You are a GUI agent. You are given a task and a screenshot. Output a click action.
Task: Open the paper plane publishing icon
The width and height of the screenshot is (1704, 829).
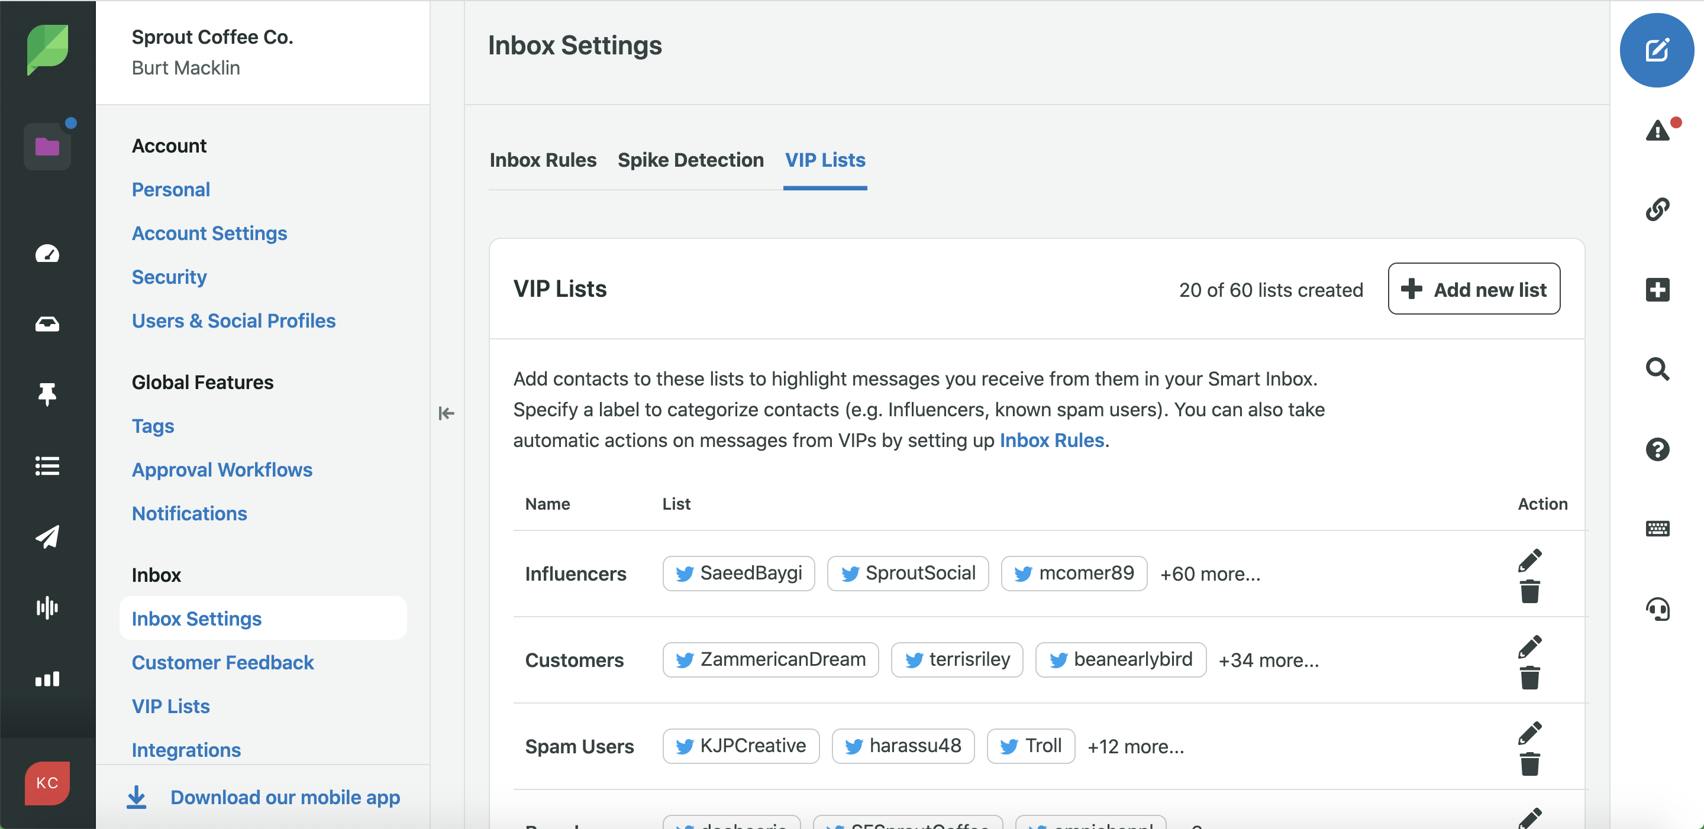tap(47, 536)
